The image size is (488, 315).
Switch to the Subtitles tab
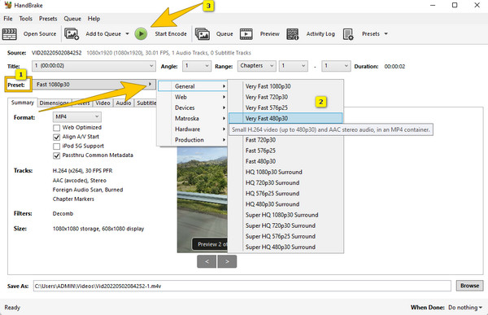click(x=146, y=103)
